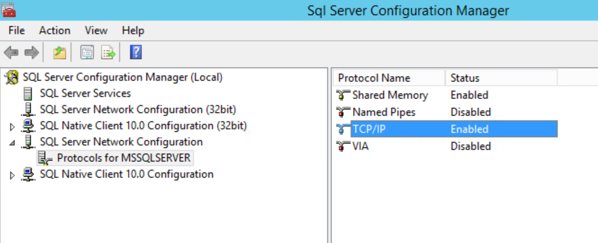Expand SQL Native Client 10.0 Configuration (32bit)

[x=12, y=127]
